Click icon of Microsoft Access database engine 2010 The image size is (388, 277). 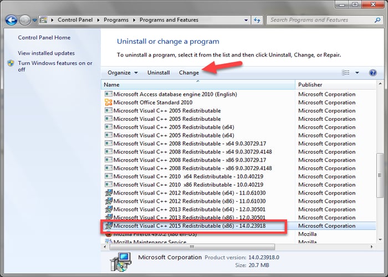pyautogui.click(x=109, y=94)
